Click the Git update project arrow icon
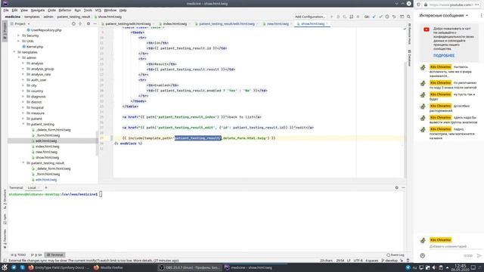This screenshot has height=272, width=484. click(x=374, y=17)
